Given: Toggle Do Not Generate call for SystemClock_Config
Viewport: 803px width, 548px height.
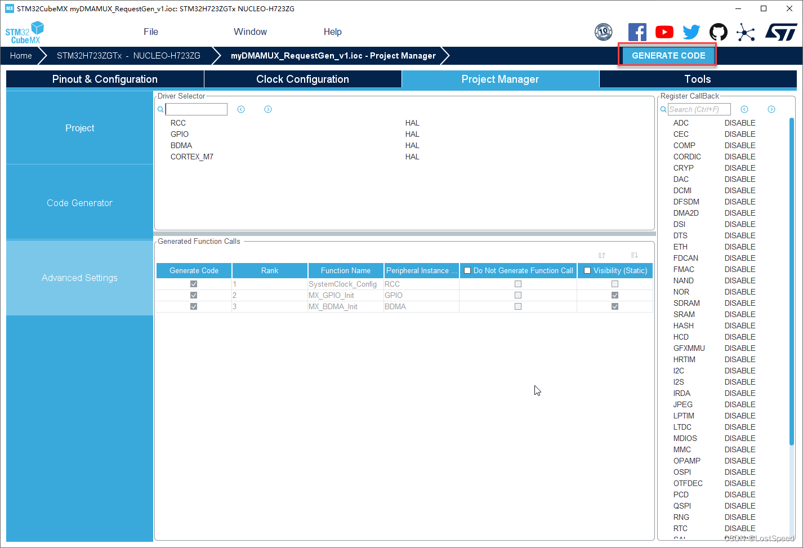Looking at the screenshot, I should [x=518, y=284].
